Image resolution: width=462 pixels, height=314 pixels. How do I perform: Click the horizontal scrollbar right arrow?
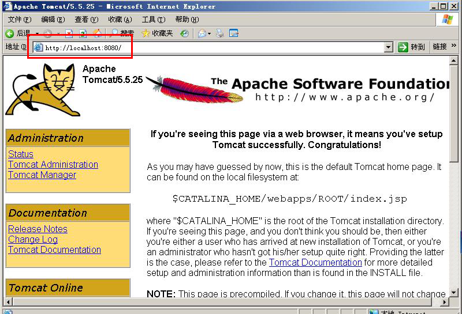(x=445, y=302)
